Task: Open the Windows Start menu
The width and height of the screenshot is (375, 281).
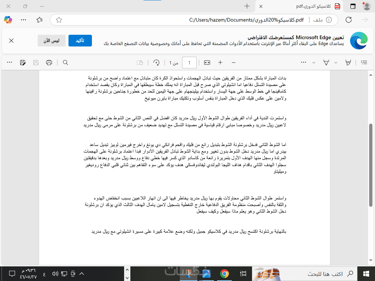Action: point(366,274)
